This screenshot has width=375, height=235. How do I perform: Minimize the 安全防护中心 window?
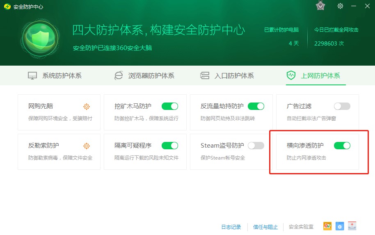point(354,6)
